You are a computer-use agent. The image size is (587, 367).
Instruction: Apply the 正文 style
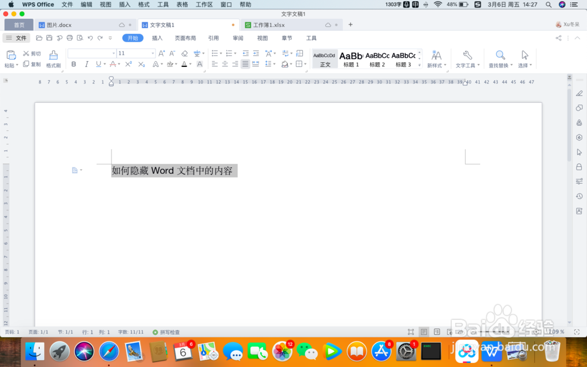click(x=325, y=59)
